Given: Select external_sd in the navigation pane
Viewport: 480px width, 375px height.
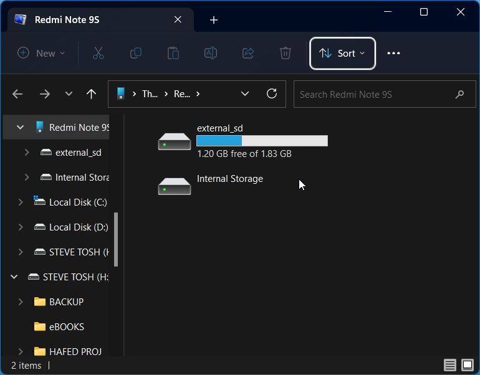Looking at the screenshot, I should pyautogui.click(x=78, y=153).
